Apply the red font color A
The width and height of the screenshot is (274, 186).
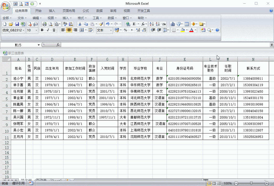[x=192, y=30]
